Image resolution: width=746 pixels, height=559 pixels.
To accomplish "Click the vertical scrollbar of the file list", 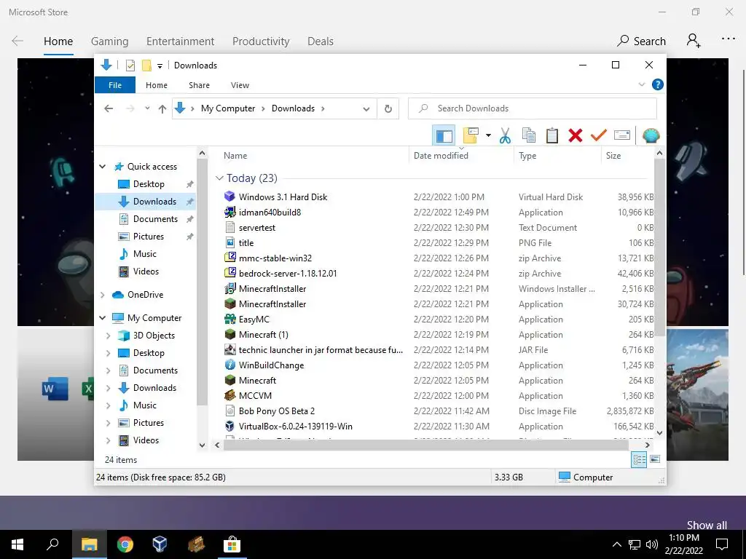I will click(x=659, y=247).
